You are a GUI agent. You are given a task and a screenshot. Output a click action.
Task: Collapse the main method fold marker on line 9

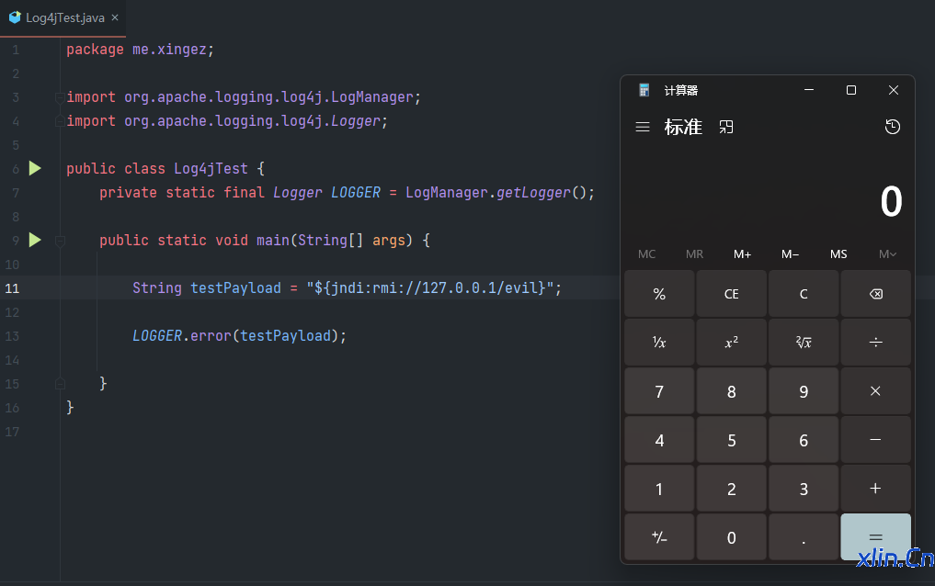[60, 241]
